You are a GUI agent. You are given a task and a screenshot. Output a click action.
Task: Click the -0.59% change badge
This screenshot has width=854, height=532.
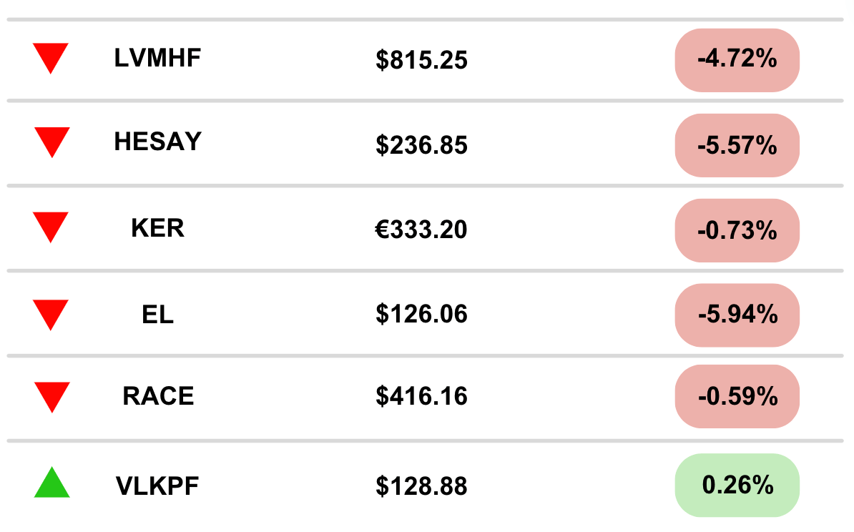[x=737, y=396]
